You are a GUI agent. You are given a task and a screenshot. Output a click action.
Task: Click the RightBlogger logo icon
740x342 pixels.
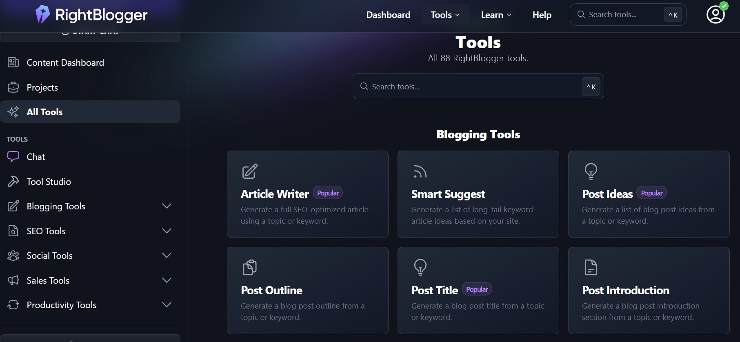(x=42, y=15)
